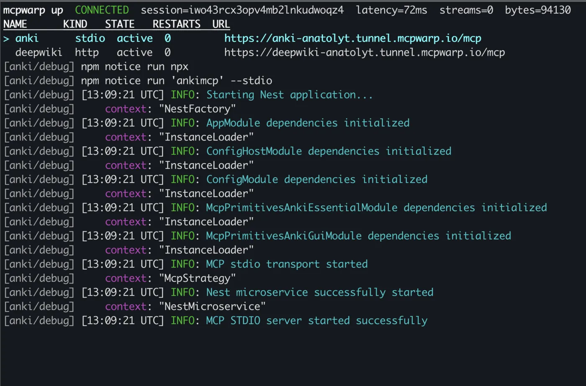Click 'McpPrimitivesAnkiEssentialModule dependencies initialized' message
This screenshot has height=386, width=586.
click(377, 208)
